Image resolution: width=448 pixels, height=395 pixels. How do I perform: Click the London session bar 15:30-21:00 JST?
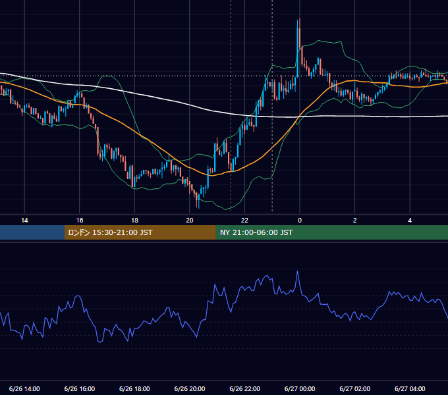[140, 232]
